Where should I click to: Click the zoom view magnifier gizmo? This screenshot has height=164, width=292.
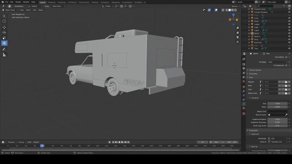pos(237,28)
